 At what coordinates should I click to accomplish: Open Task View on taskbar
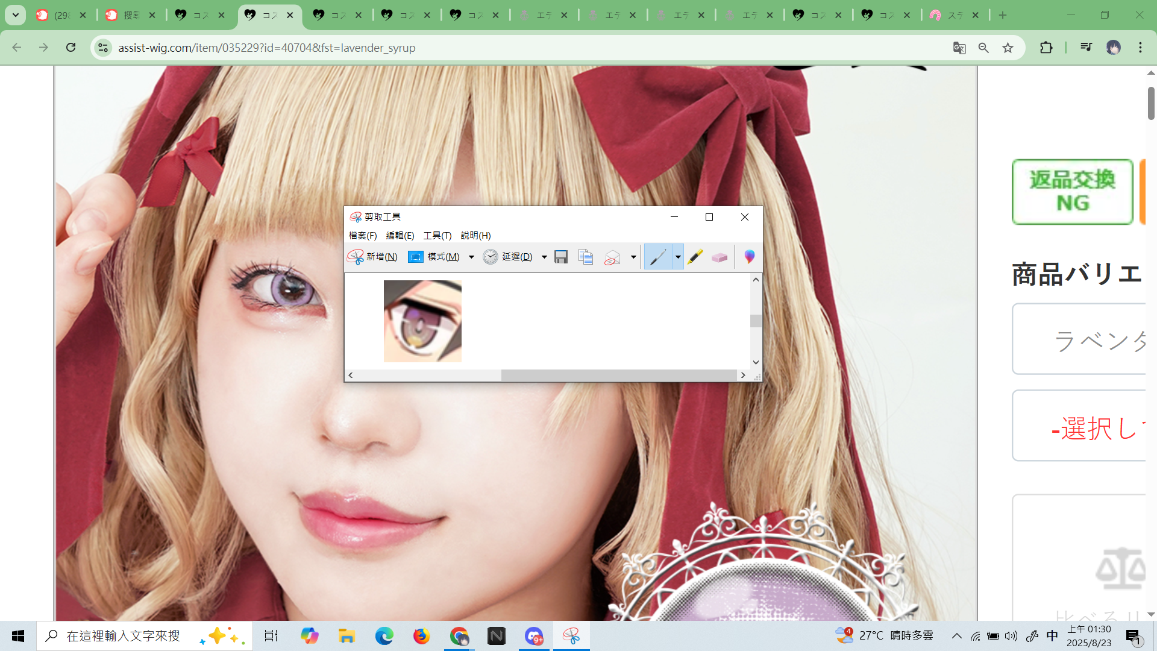pyautogui.click(x=271, y=636)
